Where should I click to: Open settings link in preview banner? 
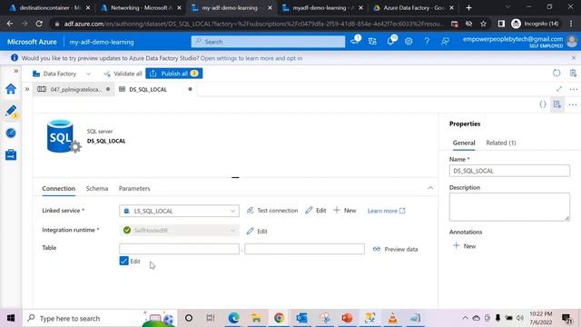pyautogui.click(x=251, y=58)
